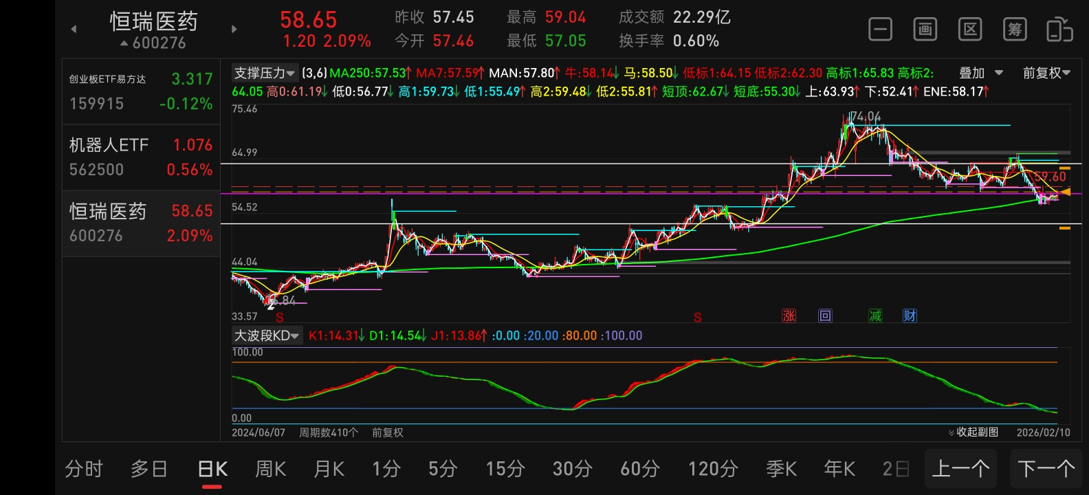Click the start date 2024/06/07
This screenshot has width=1089, height=495.
tap(258, 432)
